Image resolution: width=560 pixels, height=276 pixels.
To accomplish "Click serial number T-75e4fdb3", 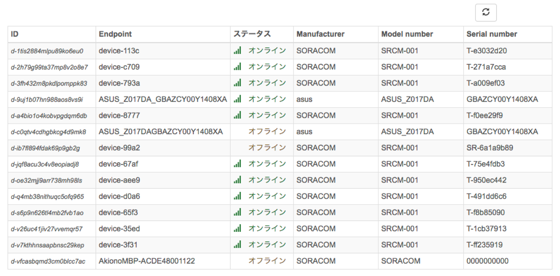I will click(486, 164).
